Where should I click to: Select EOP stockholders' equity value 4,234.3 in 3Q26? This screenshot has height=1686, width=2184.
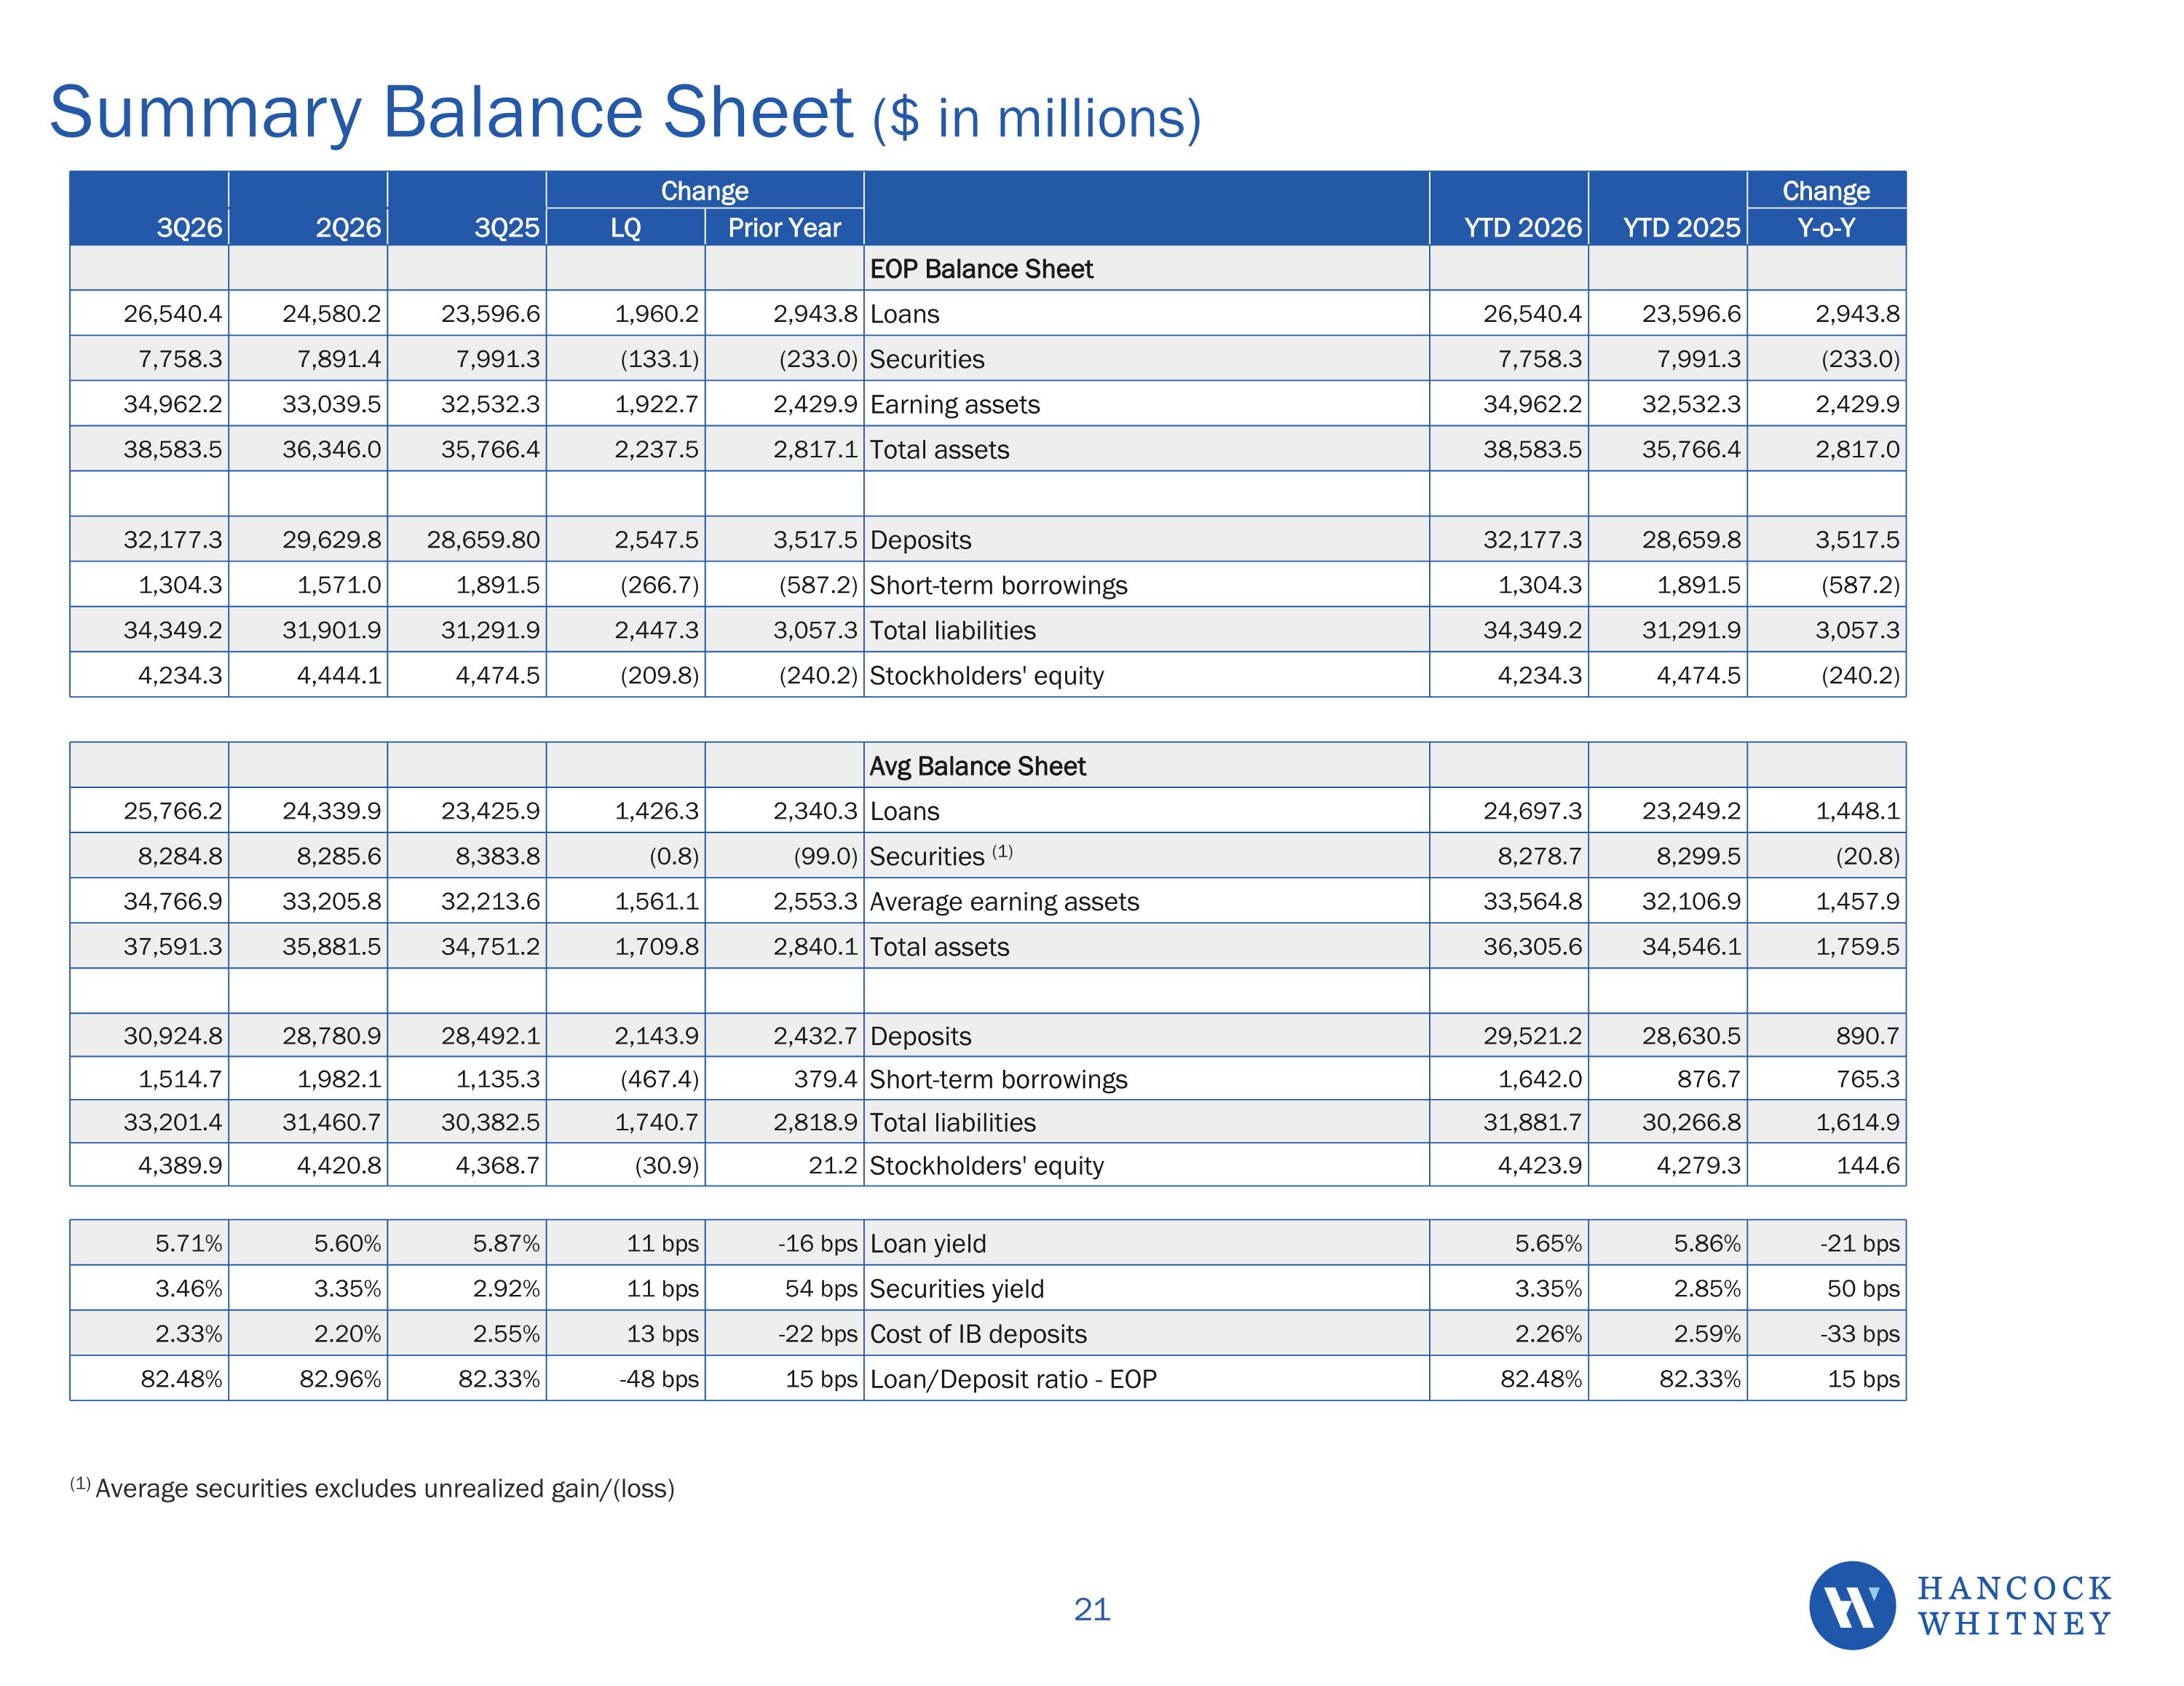[x=180, y=674]
